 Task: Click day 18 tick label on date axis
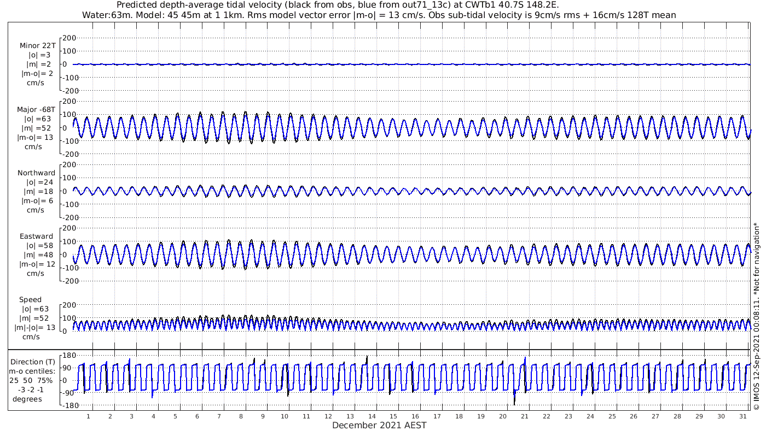[x=459, y=416]
